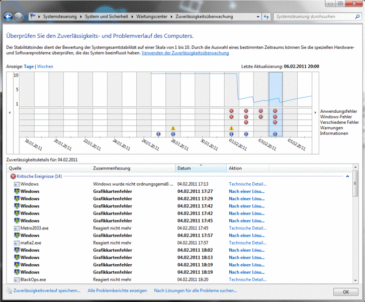Viewport: 365px width, 302px height.
Task: Collapse the Kritische Ereignisse group
Action: 347,176
